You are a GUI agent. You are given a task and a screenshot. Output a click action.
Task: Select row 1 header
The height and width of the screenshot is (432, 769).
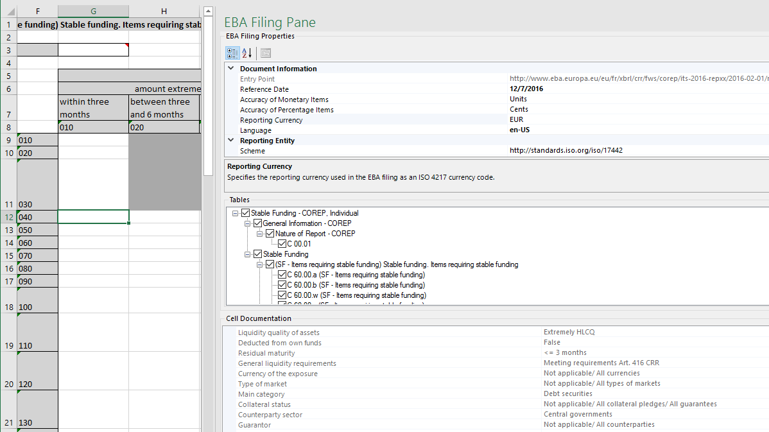(9, 24)
